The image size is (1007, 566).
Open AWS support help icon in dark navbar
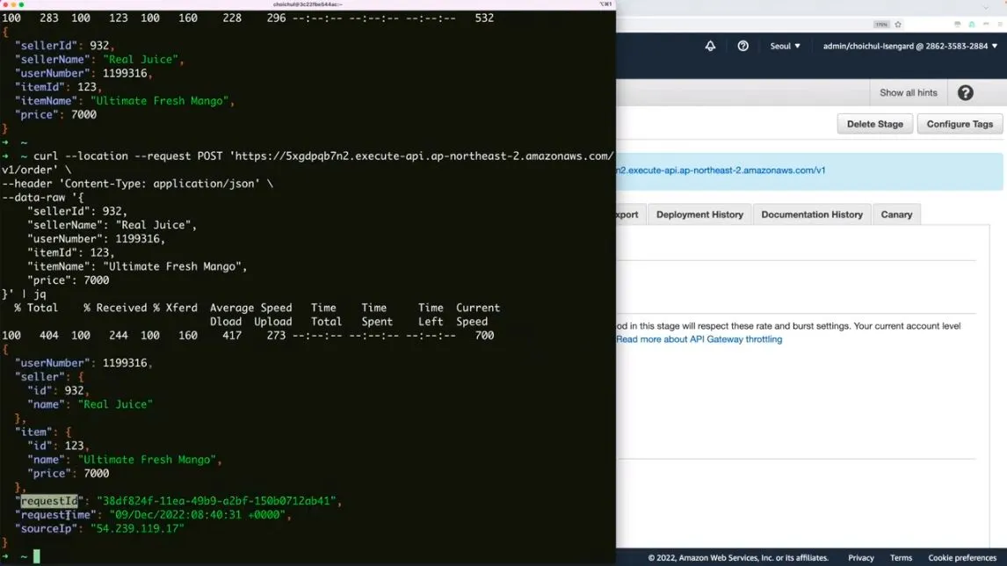pos(743,46)
